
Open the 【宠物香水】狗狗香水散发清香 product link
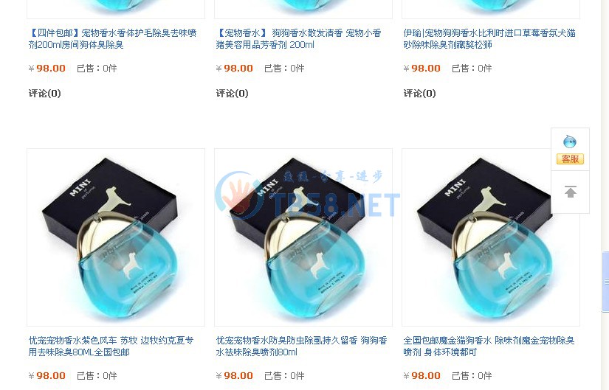tap(299, 39)
